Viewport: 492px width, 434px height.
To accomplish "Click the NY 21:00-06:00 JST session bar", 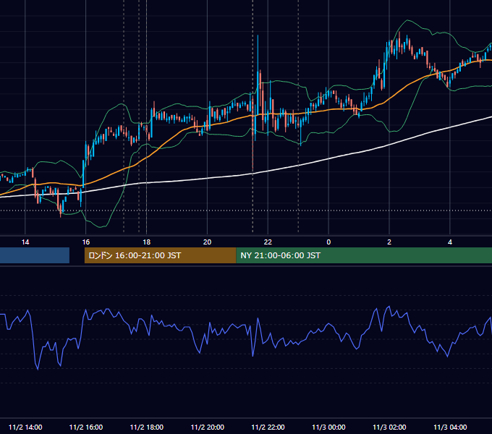I will (364, 255).
